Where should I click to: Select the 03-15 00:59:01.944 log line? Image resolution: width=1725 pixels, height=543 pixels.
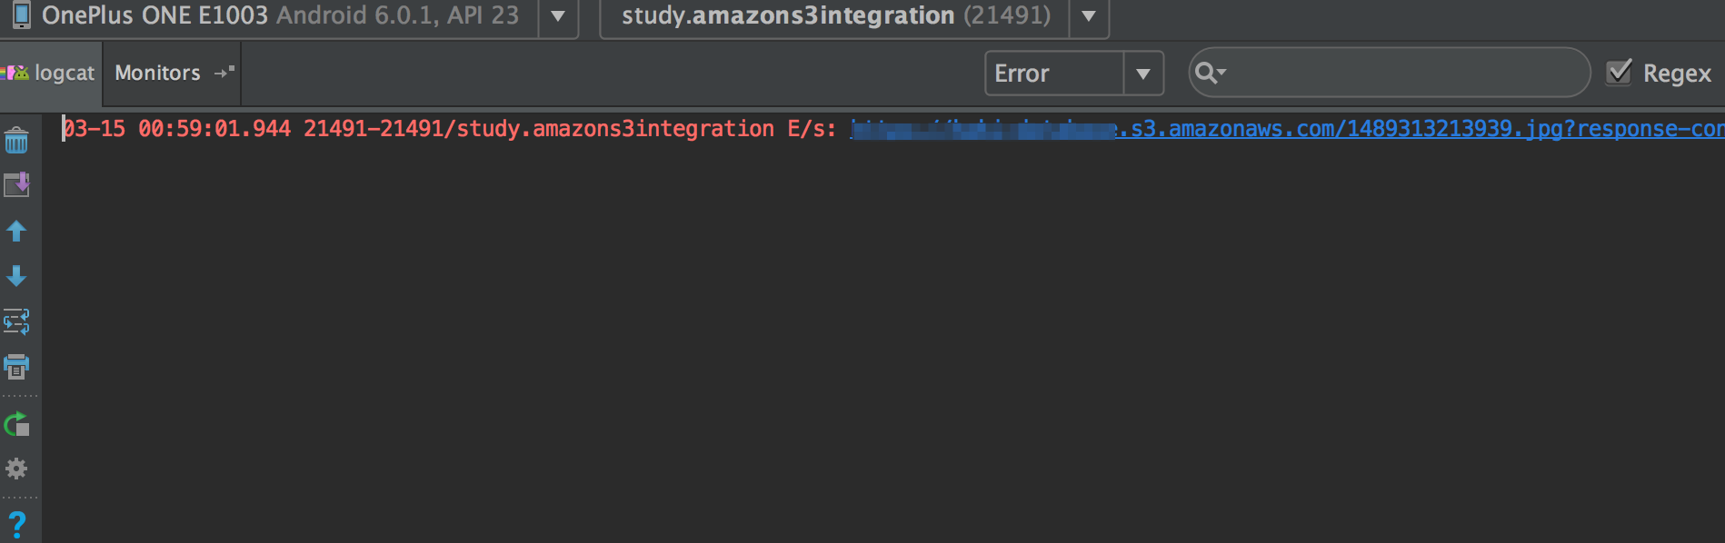pyautogui.click(x=892, y=129)
